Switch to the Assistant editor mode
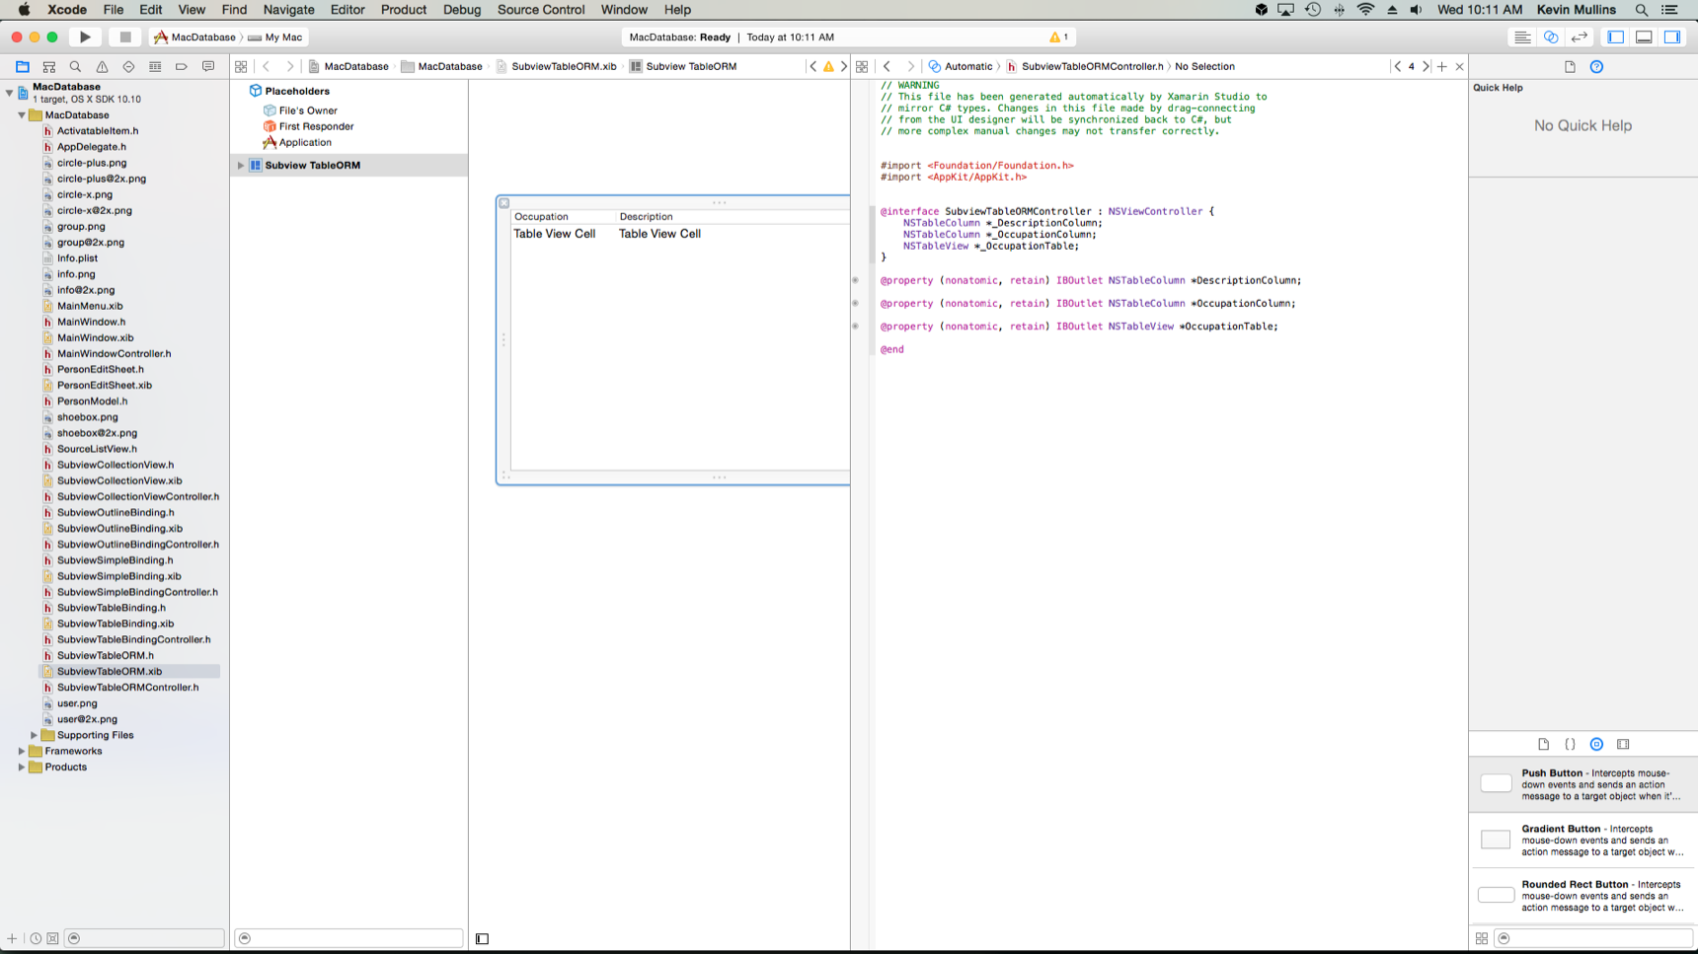 [1551, 37]
